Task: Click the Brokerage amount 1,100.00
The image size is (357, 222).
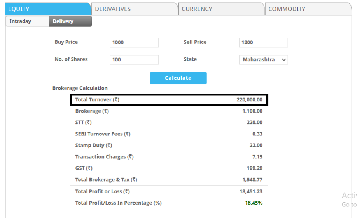Action: point(252,111)
